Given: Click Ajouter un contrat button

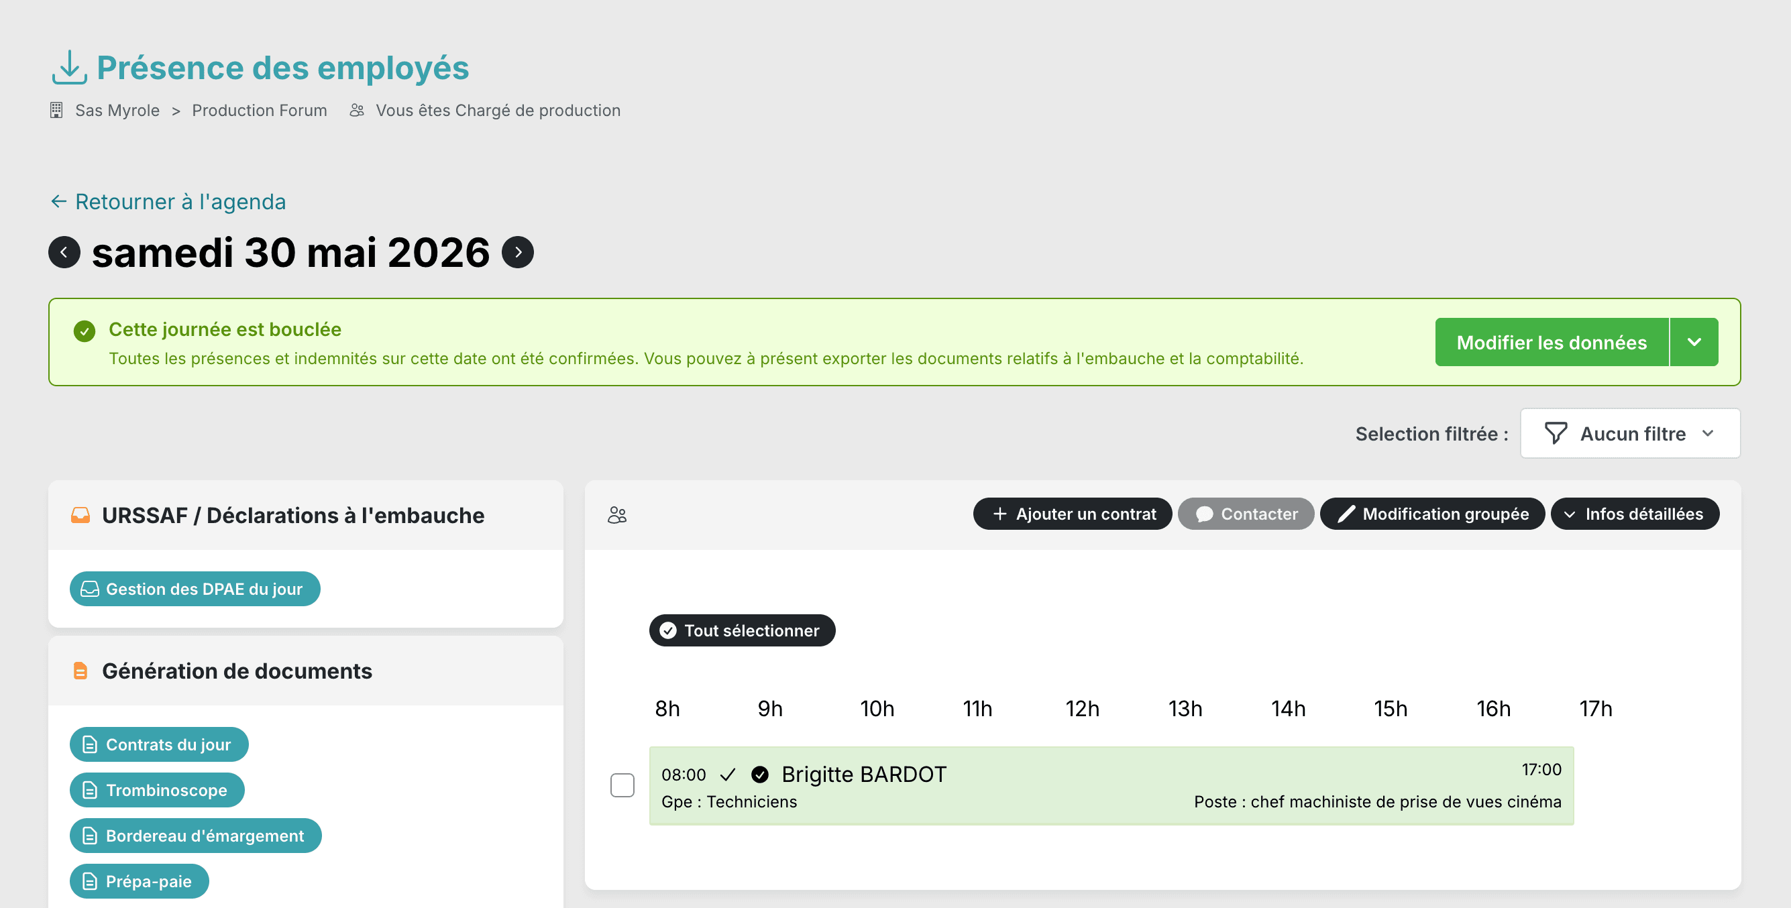Looking at the screenshot, I should click(1073, 514).
